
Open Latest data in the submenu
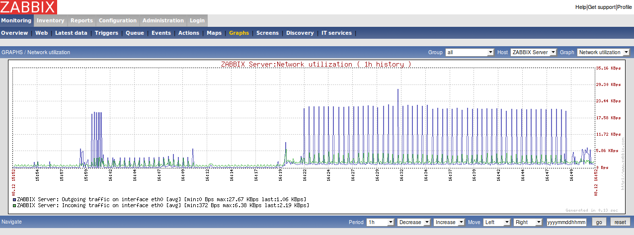[x=71, y=33]
